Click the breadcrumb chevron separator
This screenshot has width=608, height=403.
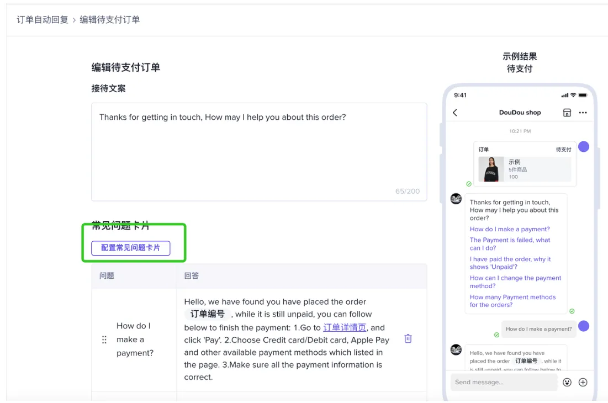click(74, 20)
